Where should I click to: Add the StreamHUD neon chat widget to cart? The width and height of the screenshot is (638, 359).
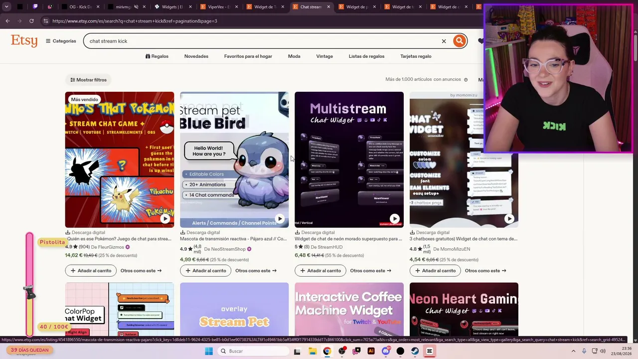coord(320,271)
